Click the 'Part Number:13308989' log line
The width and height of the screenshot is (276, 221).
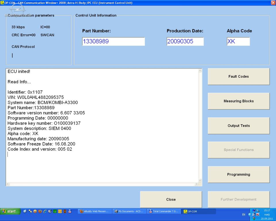[31, 108]
